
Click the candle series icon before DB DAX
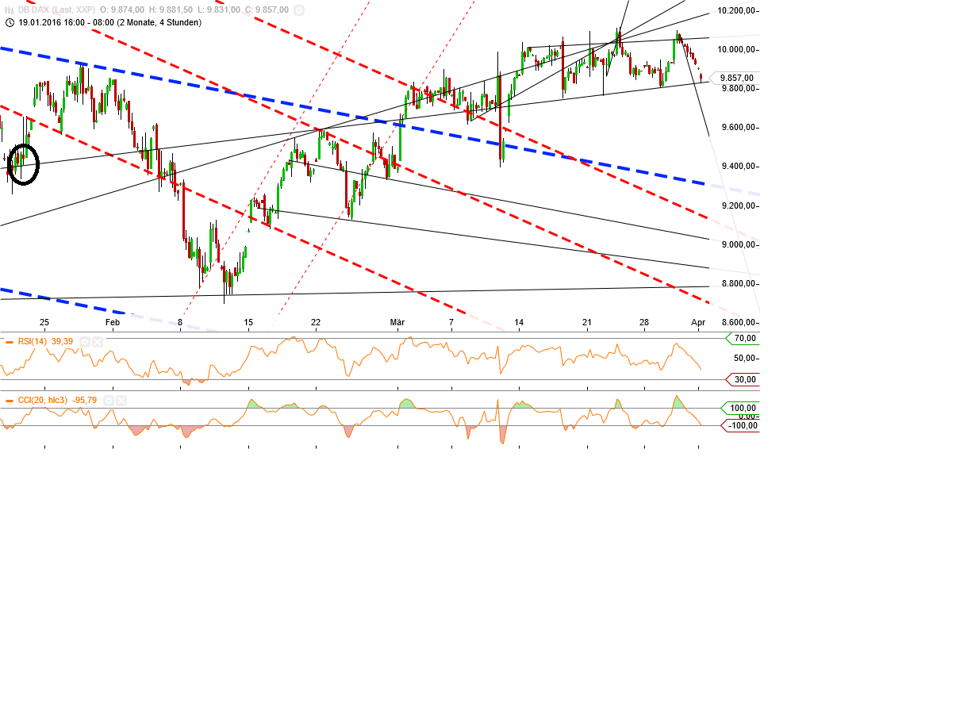[x=8, y=10]
